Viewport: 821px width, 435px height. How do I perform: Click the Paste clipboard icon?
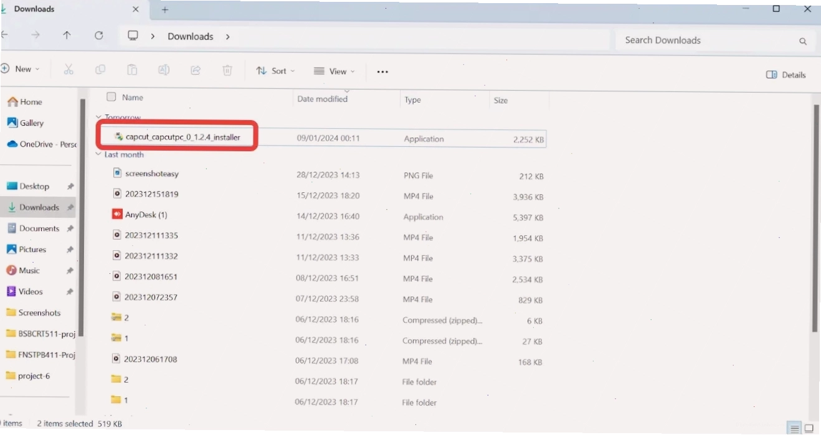[x=132, y=70]
